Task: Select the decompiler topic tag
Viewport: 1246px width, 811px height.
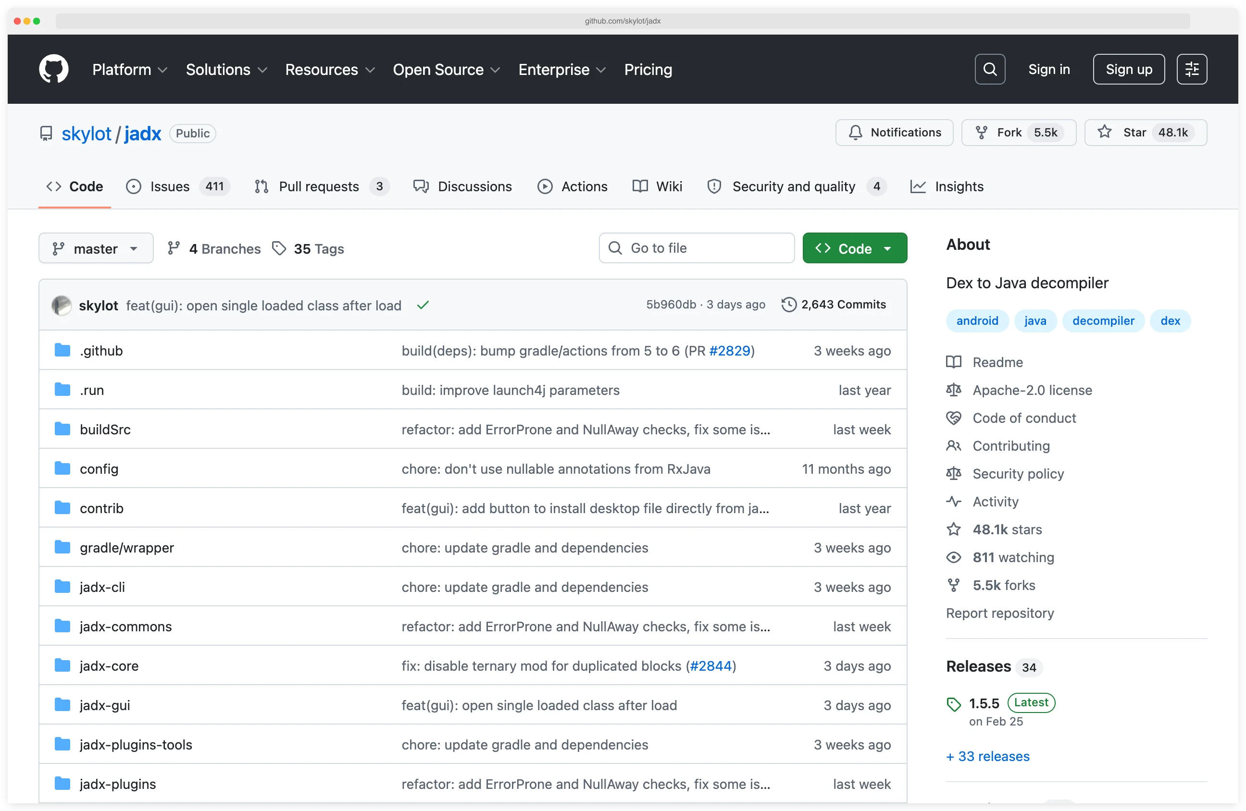Action: pos(1103,320)
